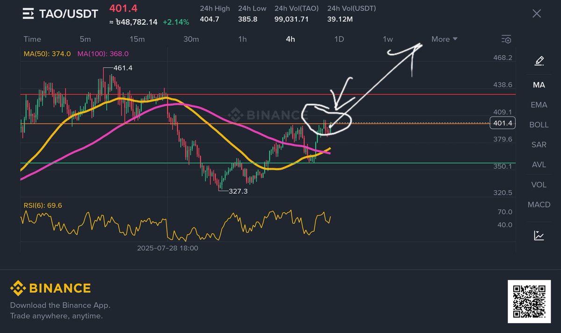Open the indicator settings icon beside 1w
The width and height of the screenshot is (561, 333).
tap(506, 39)
